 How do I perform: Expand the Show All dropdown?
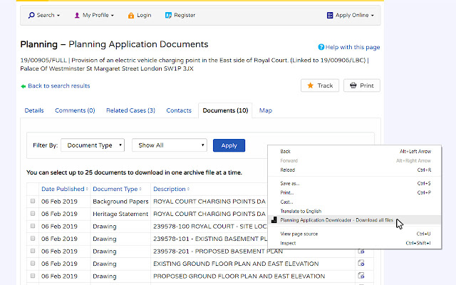(169, 145)
